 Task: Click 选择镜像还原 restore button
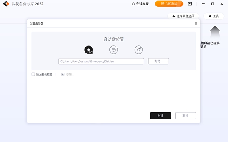[183, 16]
